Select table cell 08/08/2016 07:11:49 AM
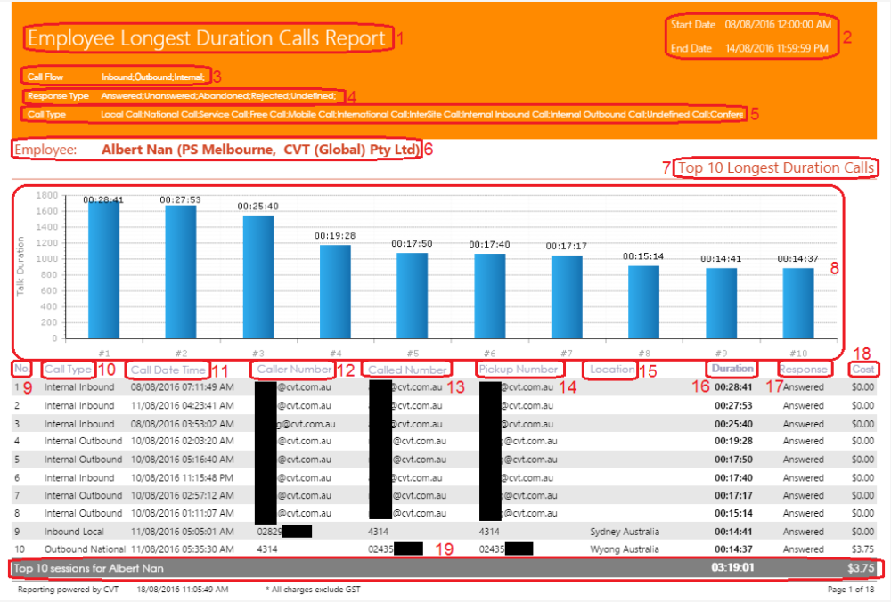 click(x=183, y=387)
